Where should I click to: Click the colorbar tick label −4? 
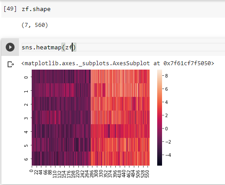point(168,155)
